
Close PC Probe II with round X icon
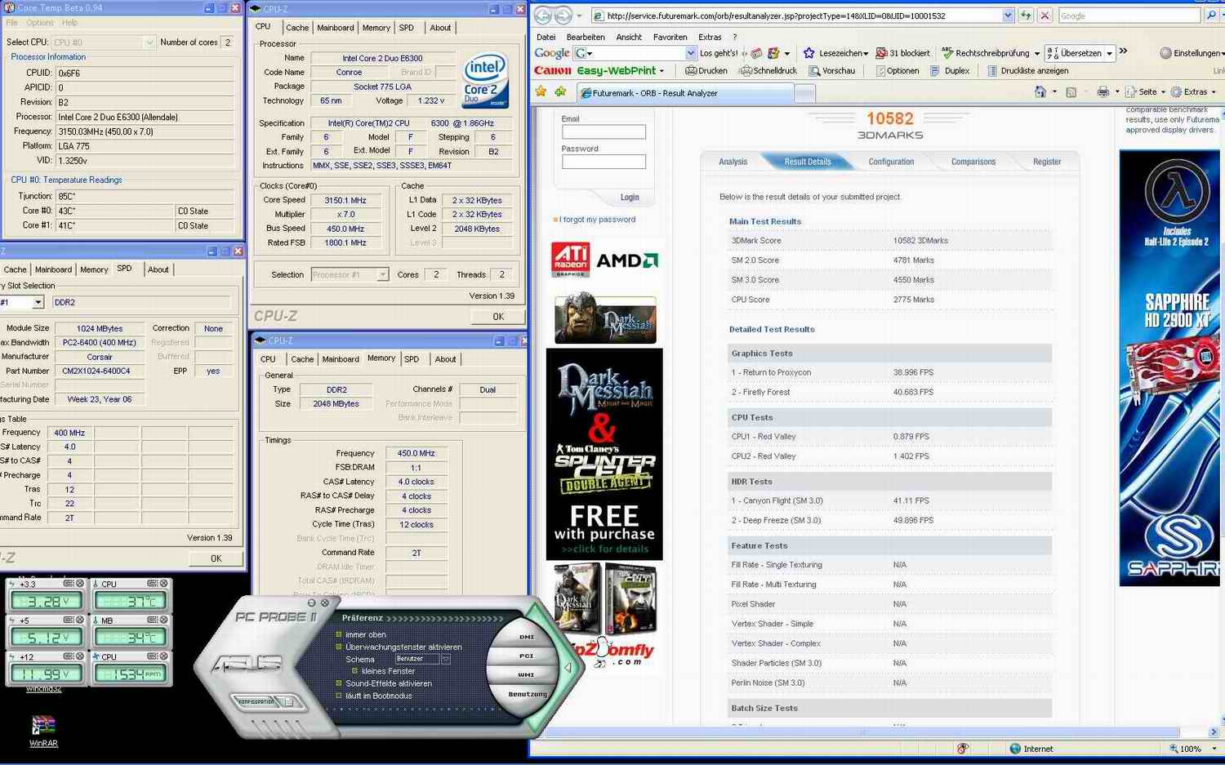pyautogui.click(x=325, y=603)
